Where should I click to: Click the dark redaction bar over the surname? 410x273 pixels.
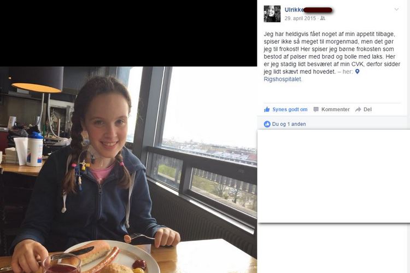[x=318, y=10]
